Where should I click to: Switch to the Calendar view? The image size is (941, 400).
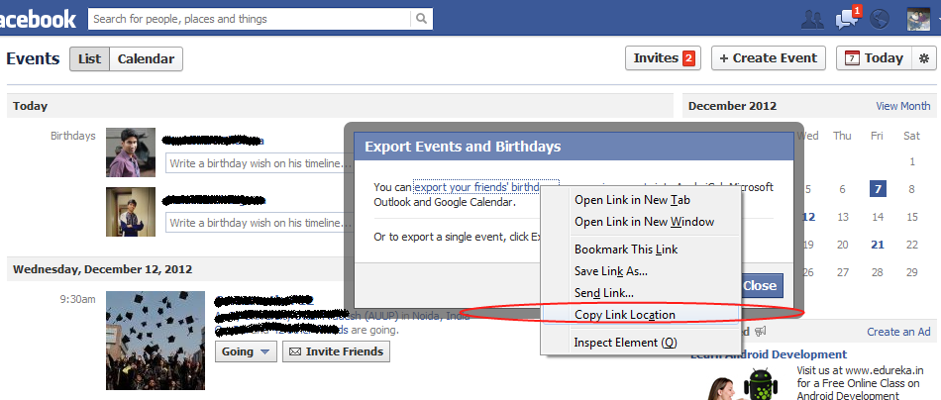[146, 59]
